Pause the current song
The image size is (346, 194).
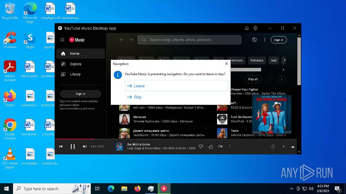pos(73,146)
